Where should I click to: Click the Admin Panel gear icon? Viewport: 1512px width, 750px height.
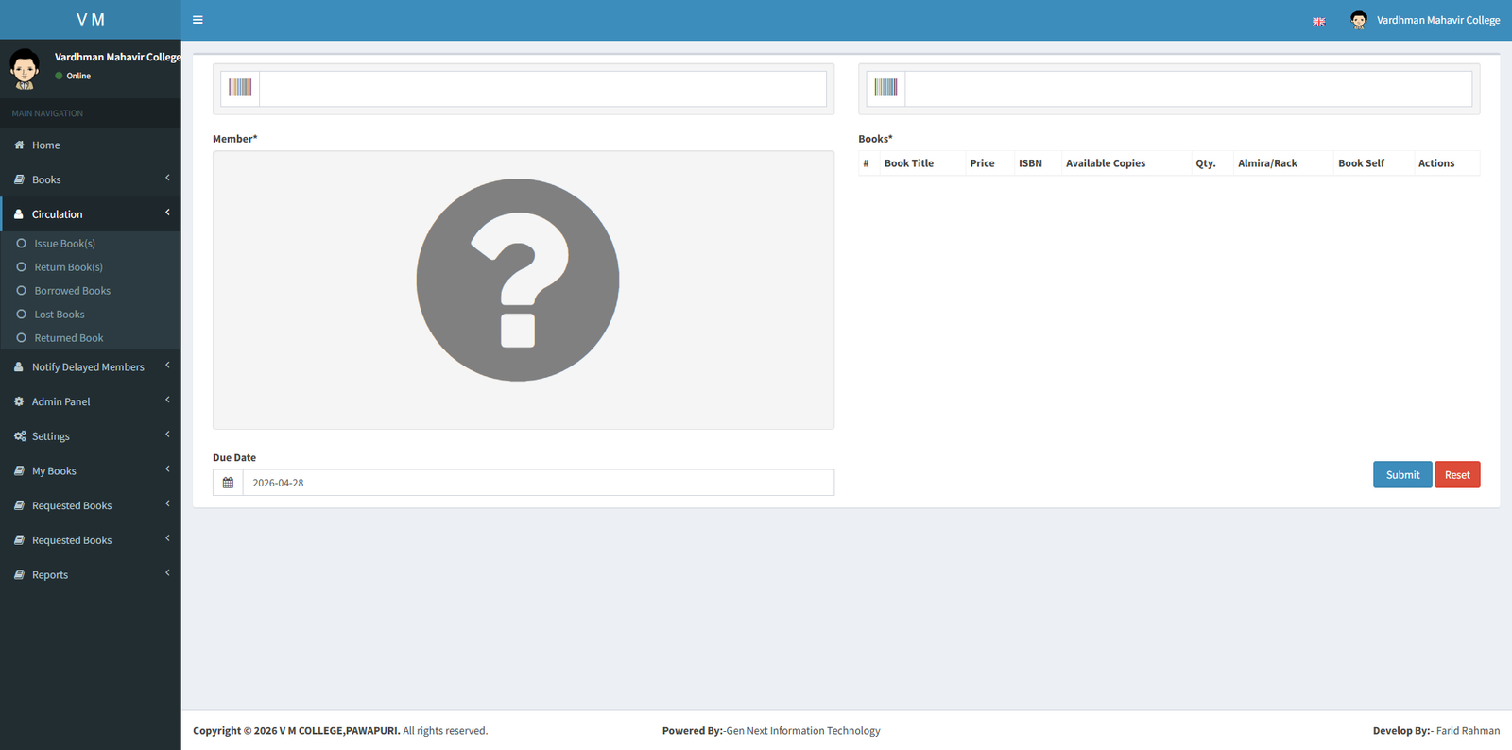click(19, 401)
